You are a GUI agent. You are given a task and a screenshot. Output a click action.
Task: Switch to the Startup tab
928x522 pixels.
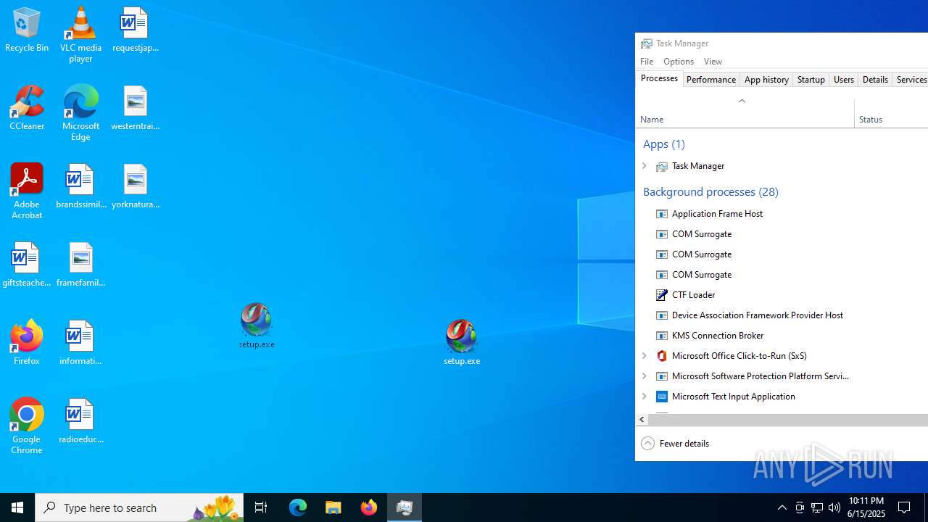pos(811,80)
